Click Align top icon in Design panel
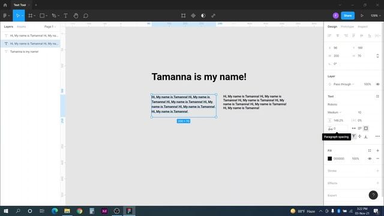This screenshot has width=384, height=216. tap(353, 36)
